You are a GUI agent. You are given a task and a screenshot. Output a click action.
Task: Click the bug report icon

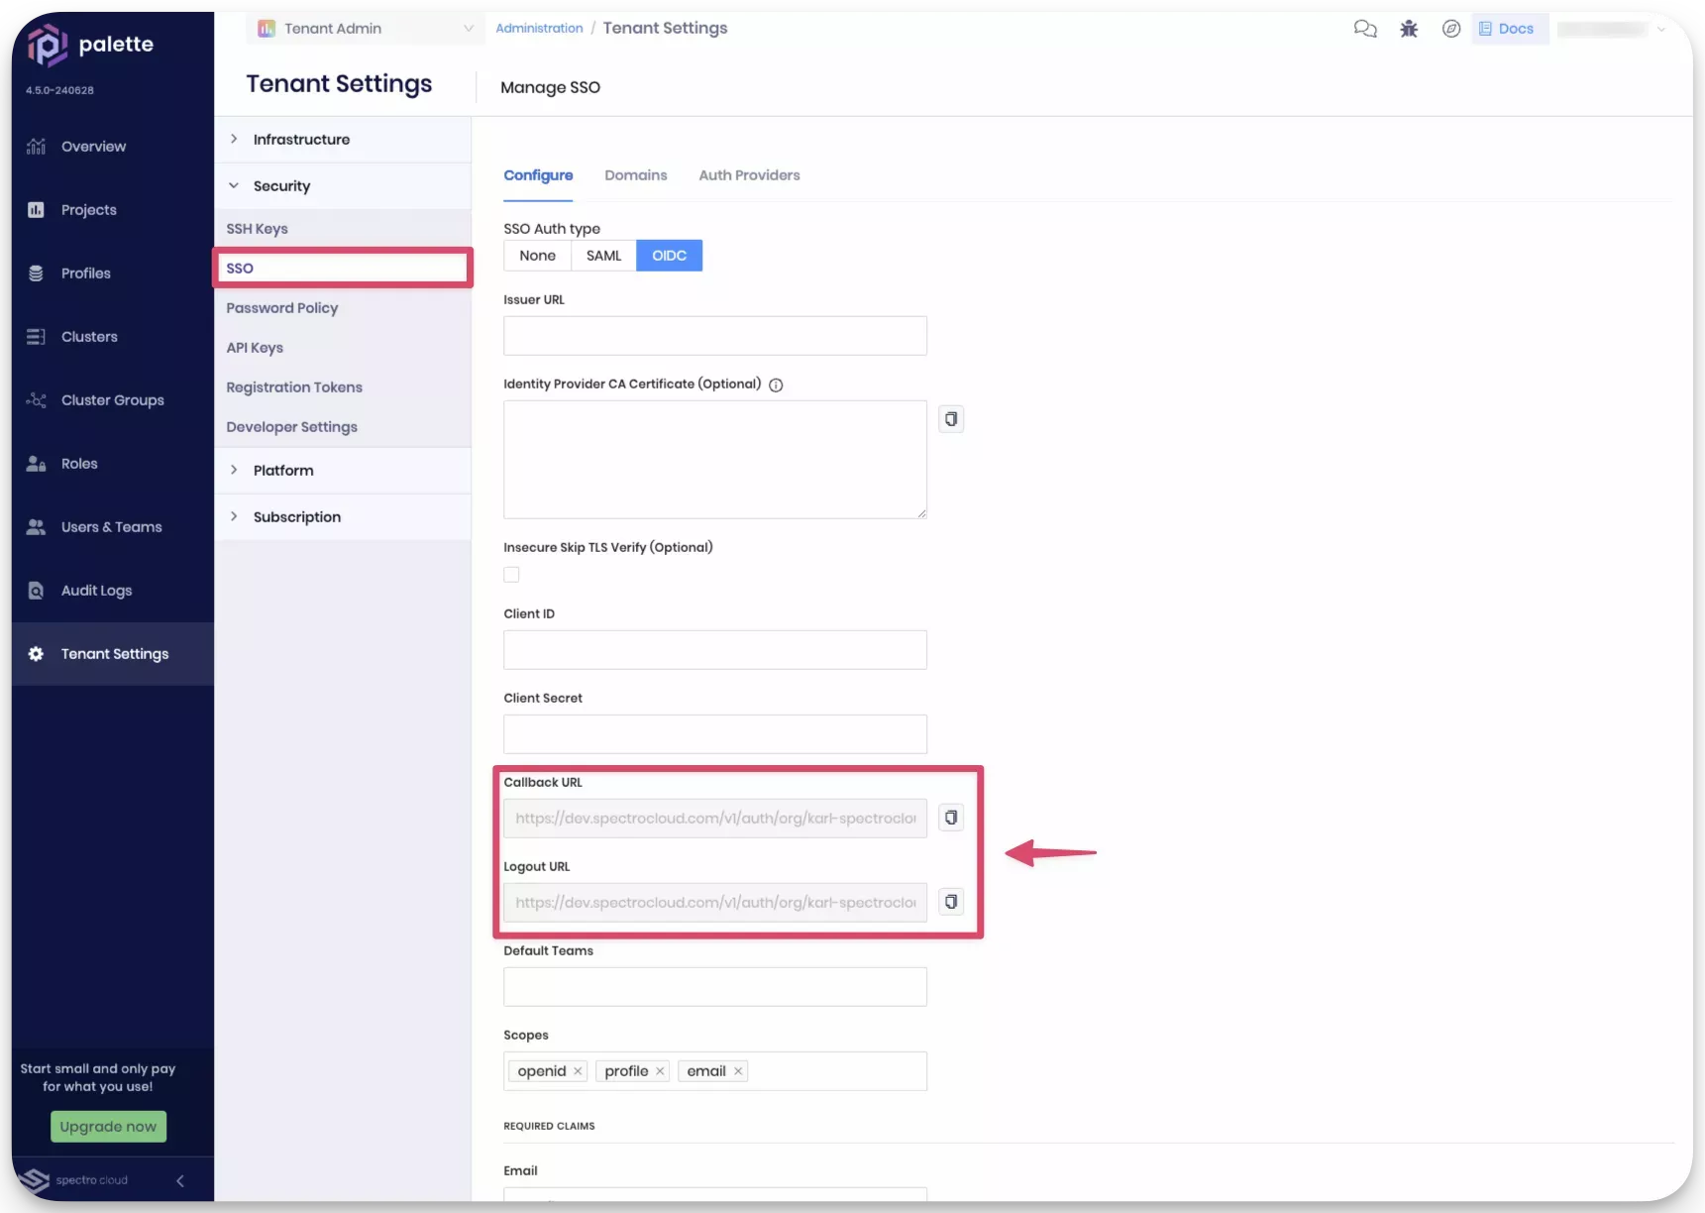pyautogui.click(x=1408, y=29)
